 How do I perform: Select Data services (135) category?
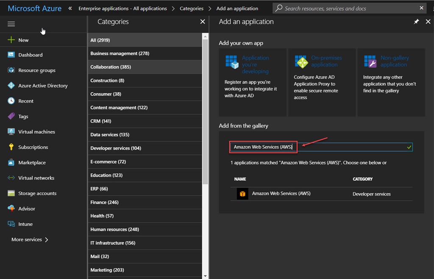[x=145, y=135]
